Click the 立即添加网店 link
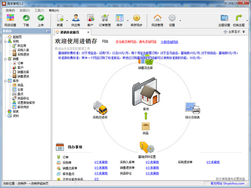Screen dimensions: 251x188 click(169, 42)
